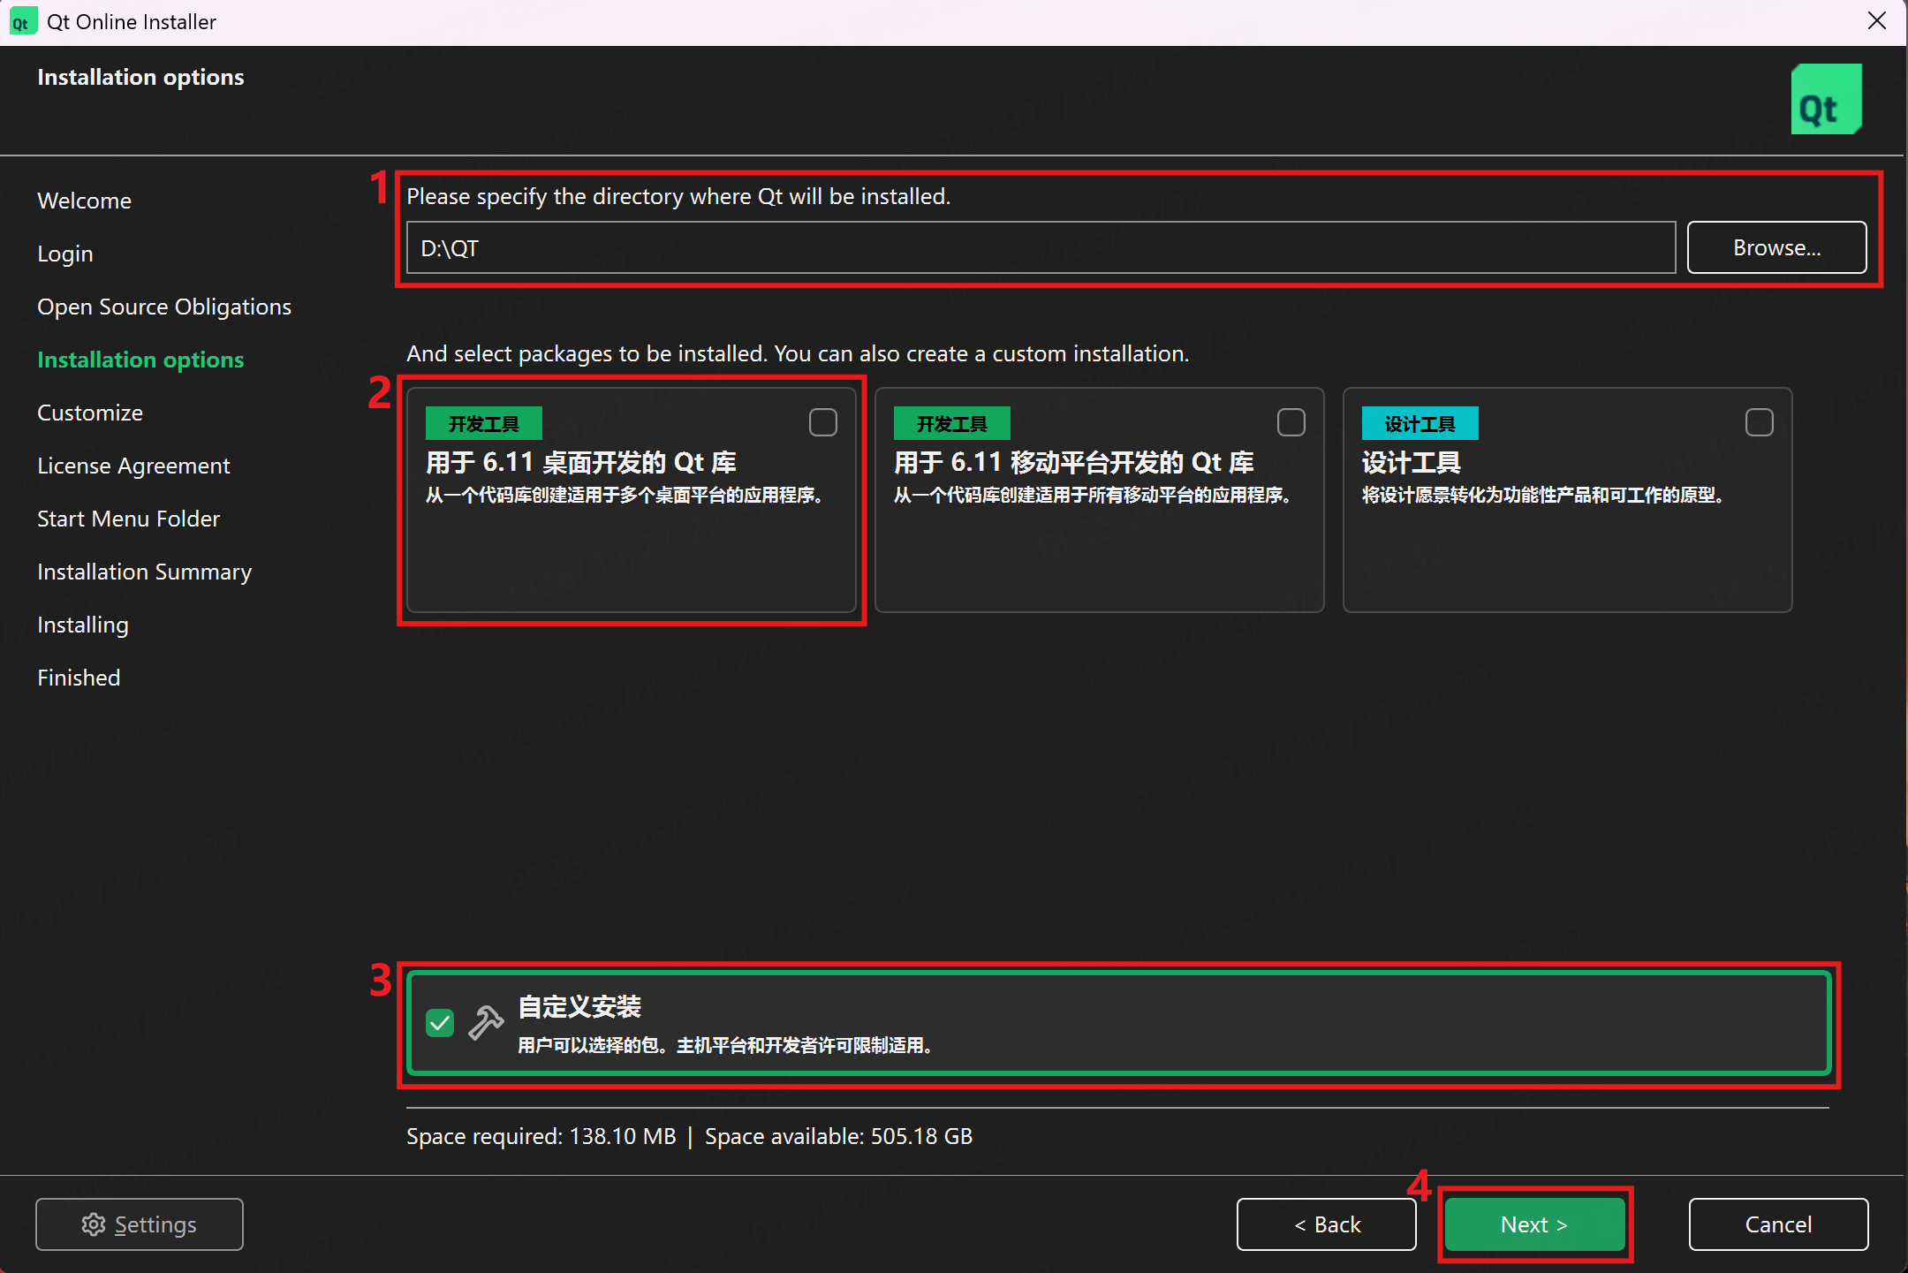The height and width of the screenshot is (1273, 1908).
Task: Open the Installation Summary step
Action: 144,572
